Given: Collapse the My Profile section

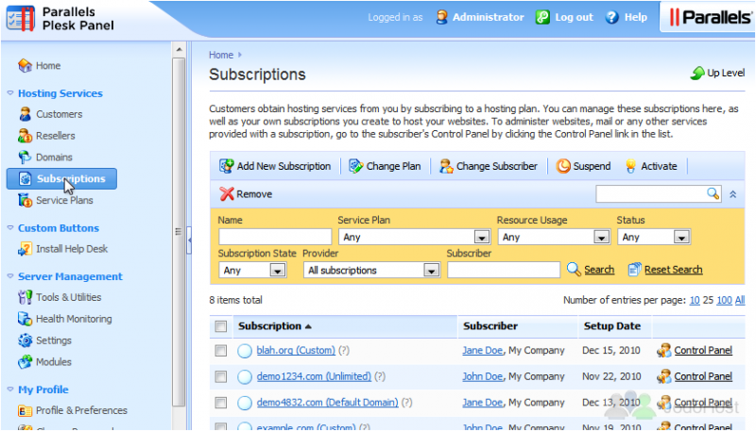Looking at the screenshot, I should (x=10, y=390).
